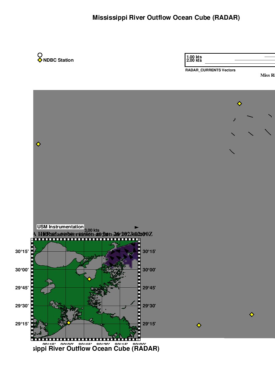The width and height of the screenshot is (275, 390).
Task: Select the bottom-center NDBC diamond on the main map
Action: coord(199,325)
